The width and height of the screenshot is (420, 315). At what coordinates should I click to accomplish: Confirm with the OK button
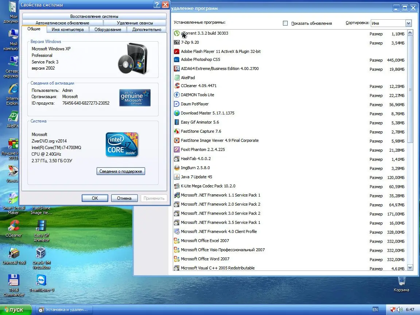pyautogui.click(x=95, y=198)
